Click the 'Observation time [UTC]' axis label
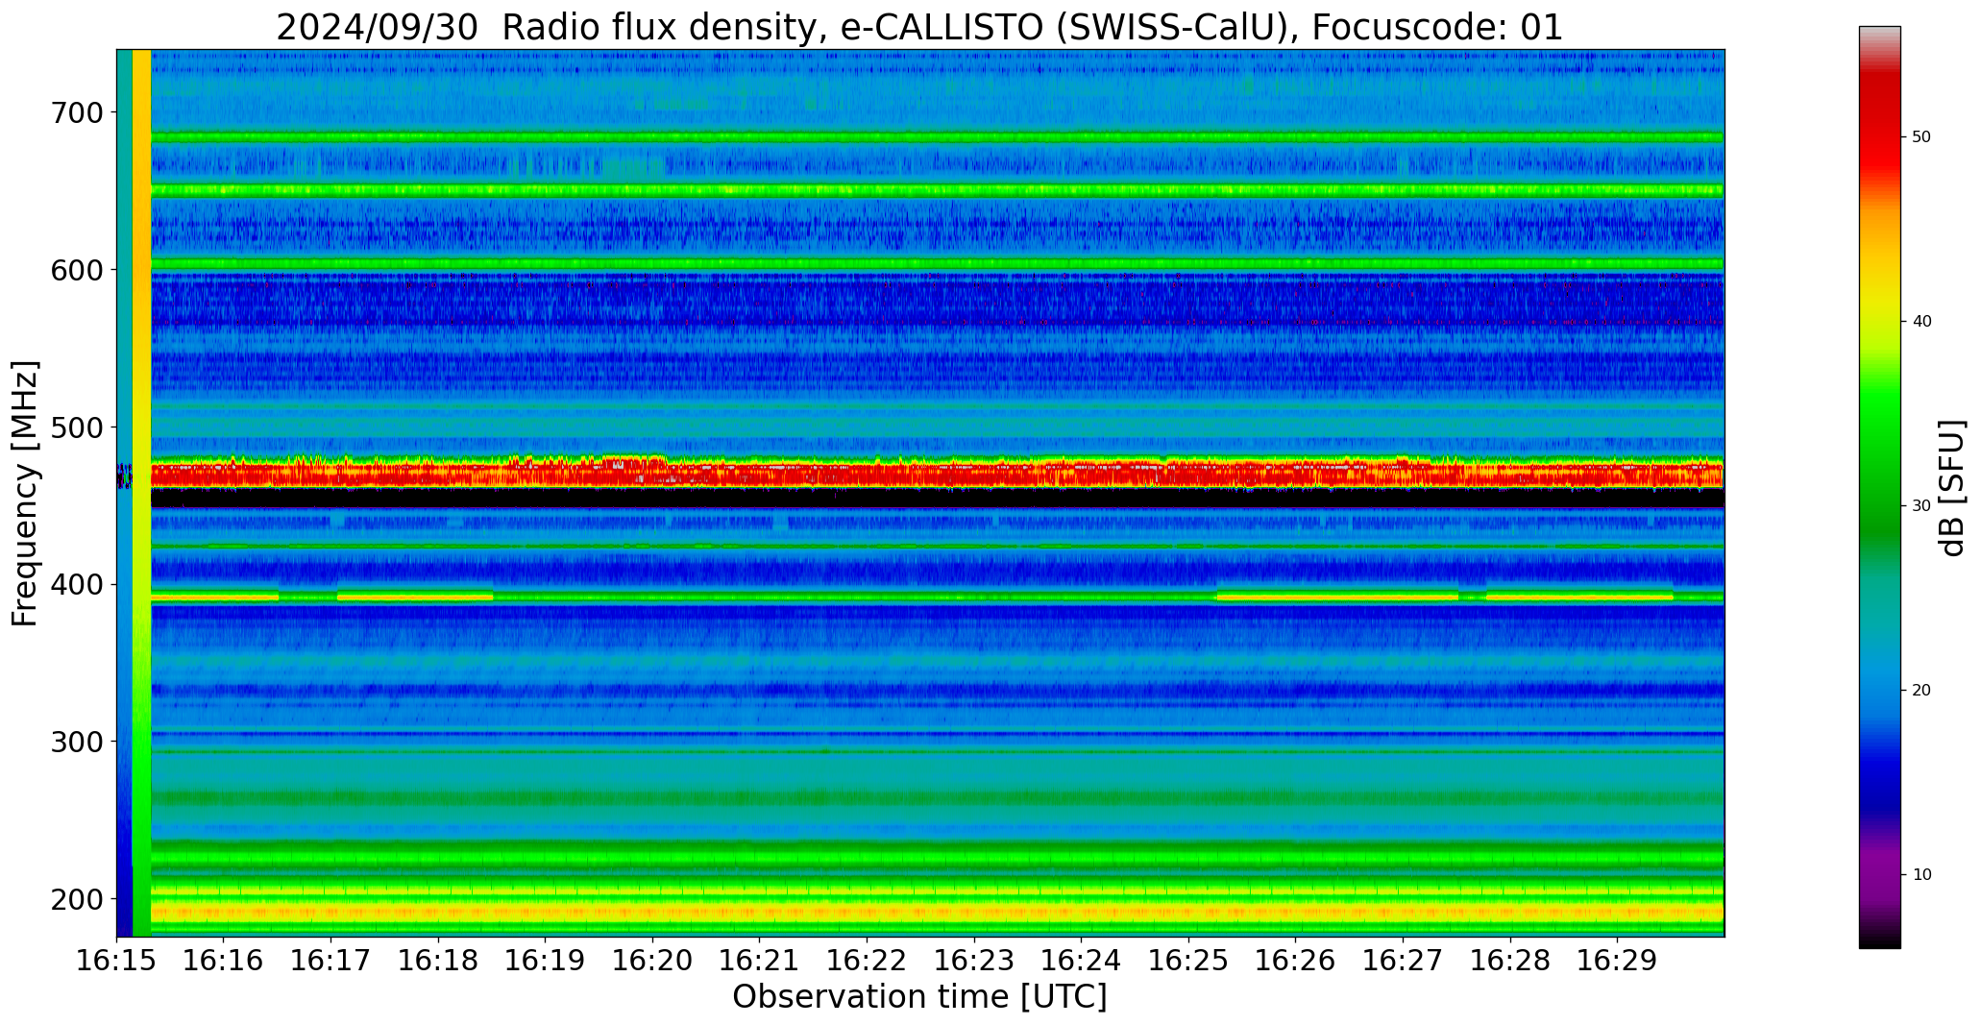1981x1025 pixels. click(919, 997)
